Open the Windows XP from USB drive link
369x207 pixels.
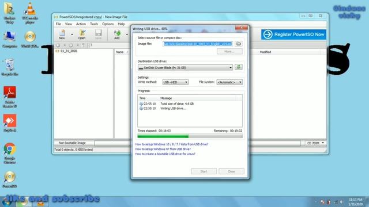(x=163, y=149)
